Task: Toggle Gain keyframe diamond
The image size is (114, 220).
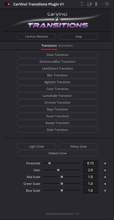Action: [105, 170]
